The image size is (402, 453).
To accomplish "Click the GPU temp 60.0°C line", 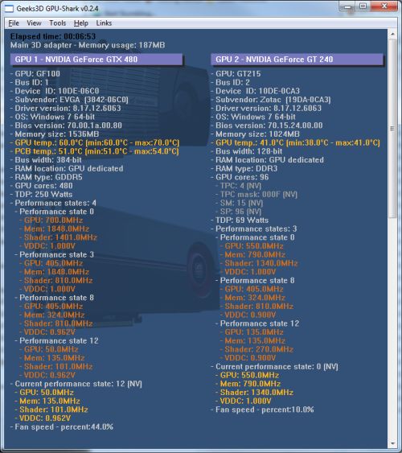I will [95, 142].
